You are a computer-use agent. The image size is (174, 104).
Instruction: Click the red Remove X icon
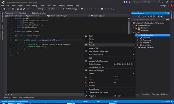coord(86,83)
